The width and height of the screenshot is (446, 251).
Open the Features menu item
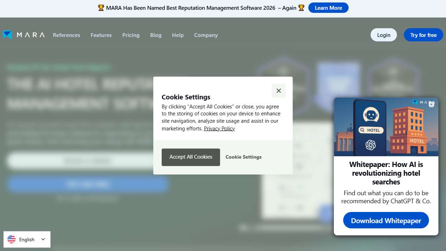point(101,35)
